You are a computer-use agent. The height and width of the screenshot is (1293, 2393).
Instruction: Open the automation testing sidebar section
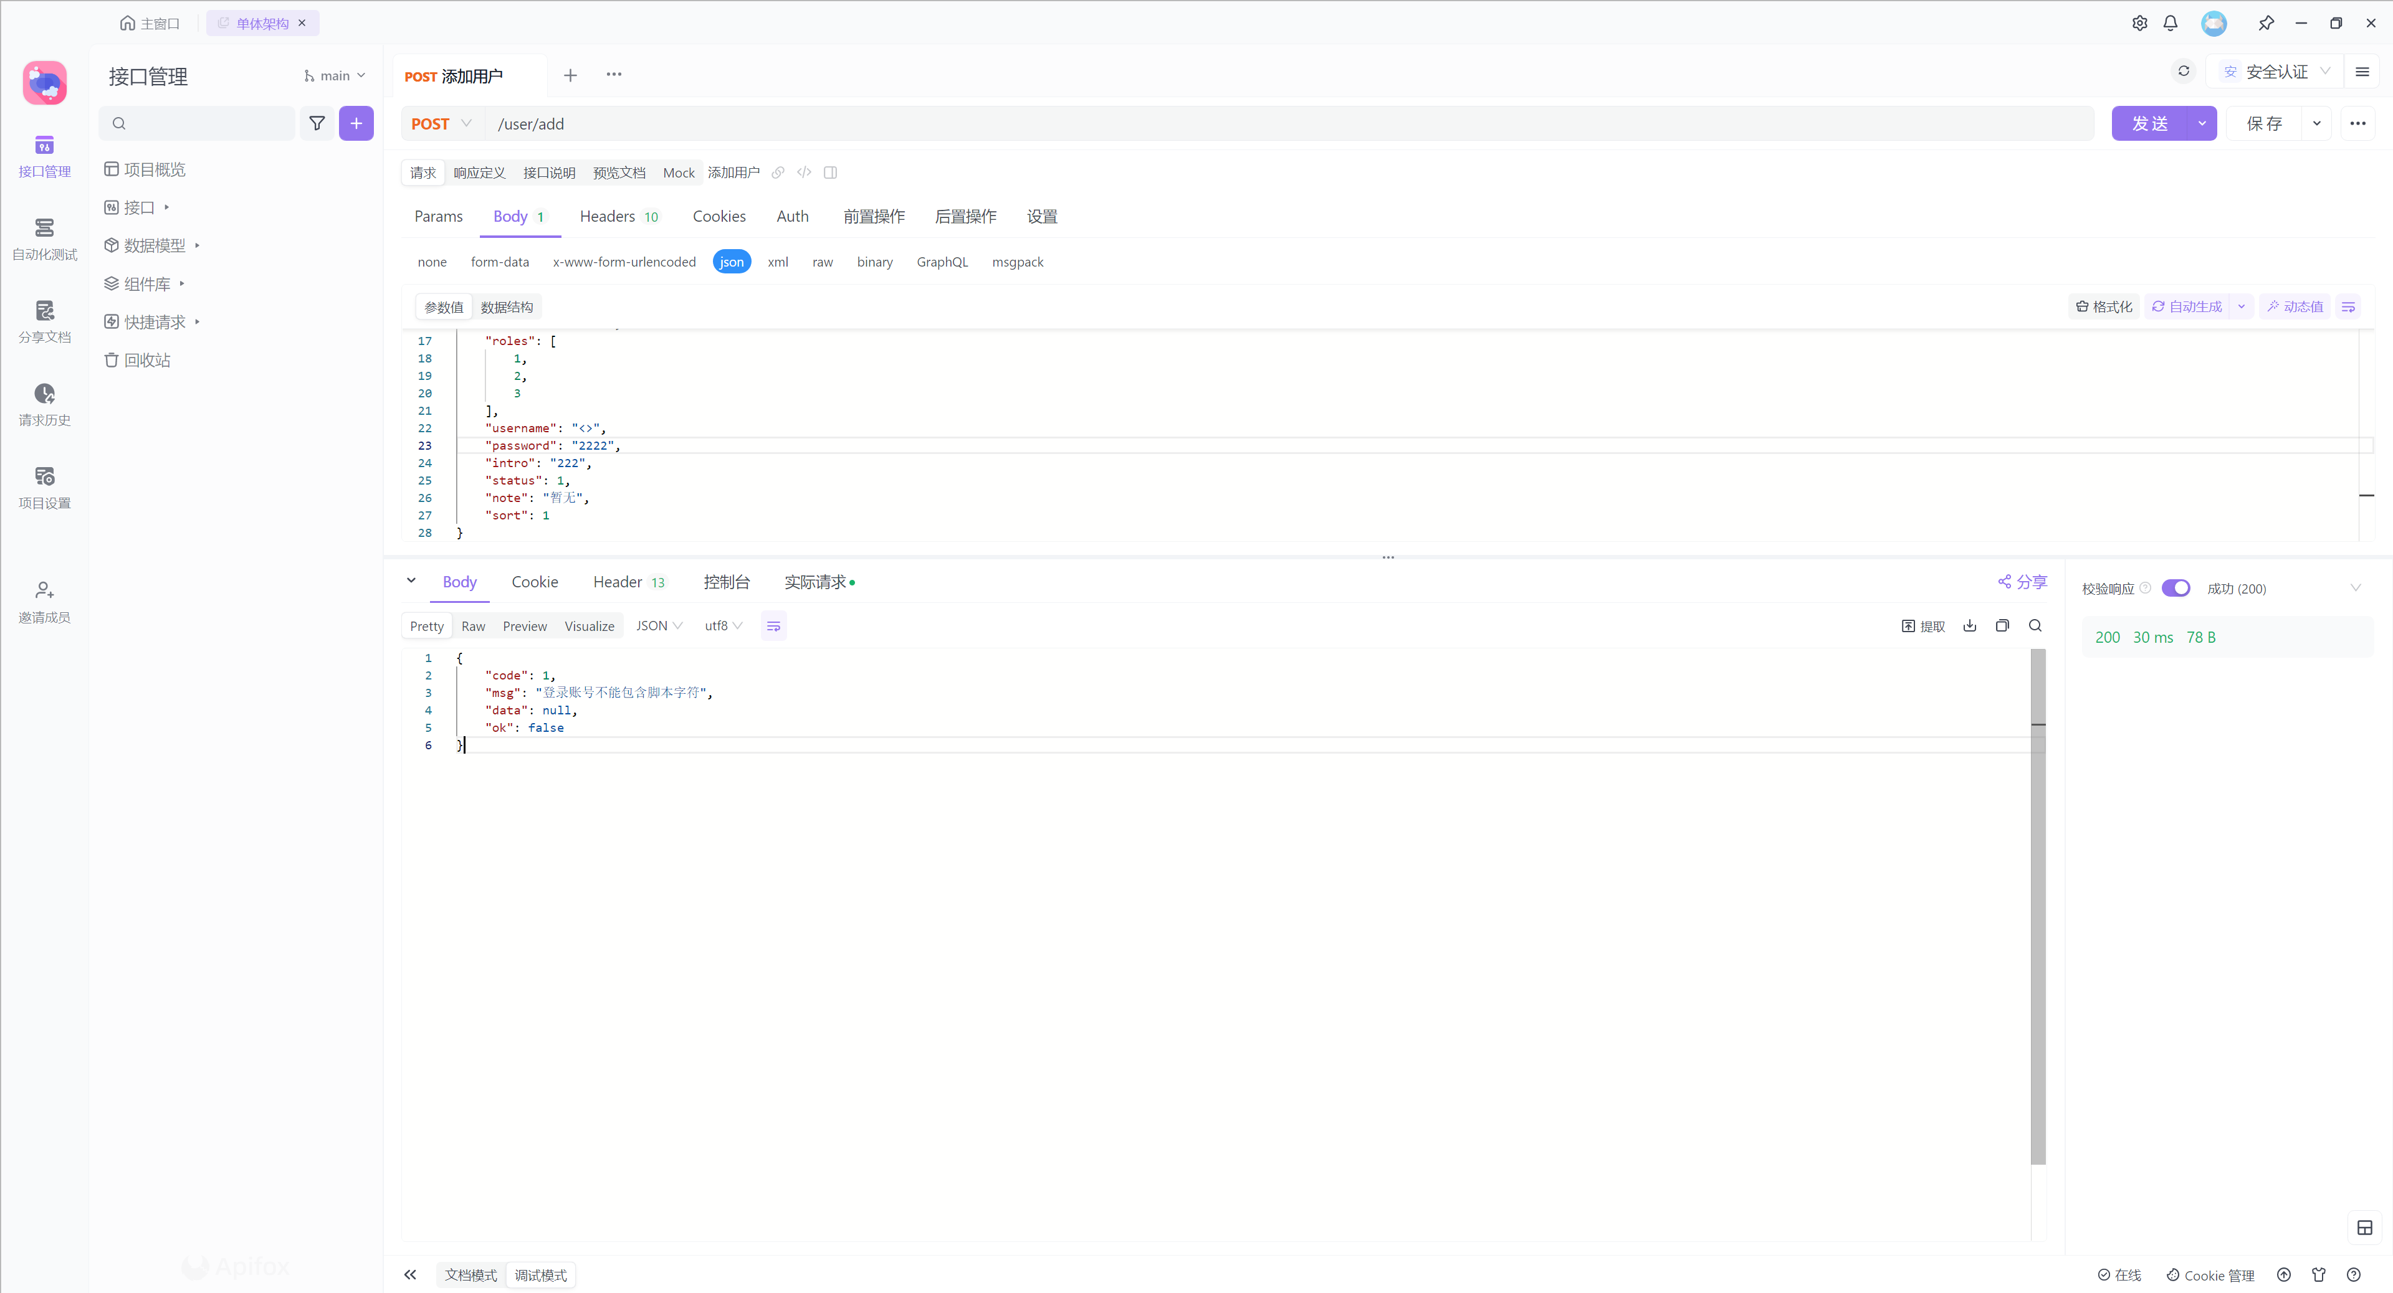[x=44, y=239]
